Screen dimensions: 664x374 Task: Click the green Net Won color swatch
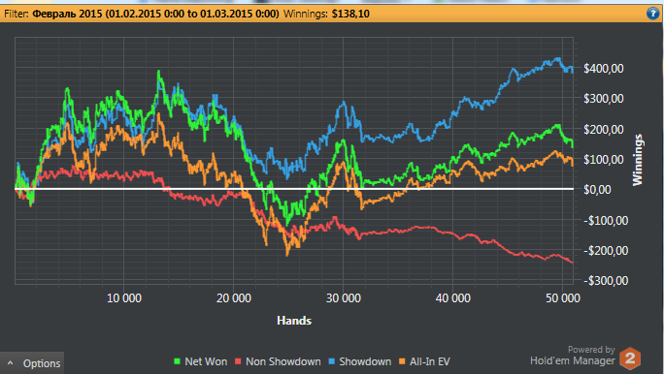[178, 361]
